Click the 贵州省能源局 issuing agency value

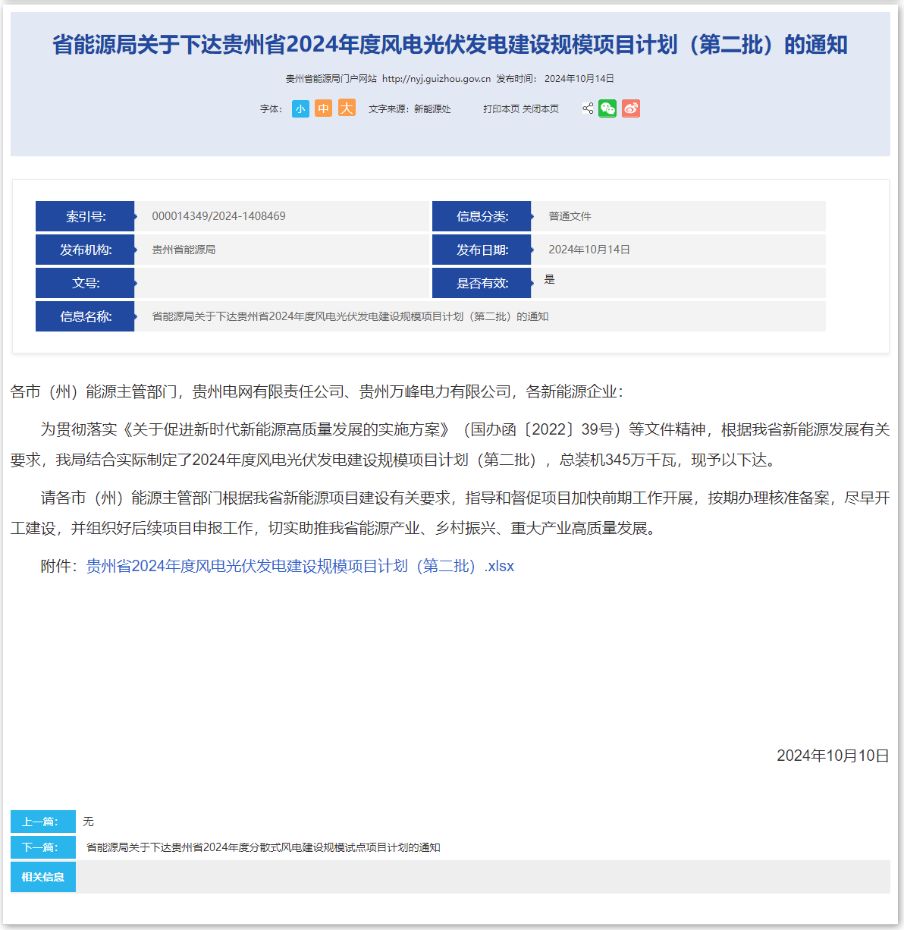click(184, 250)
